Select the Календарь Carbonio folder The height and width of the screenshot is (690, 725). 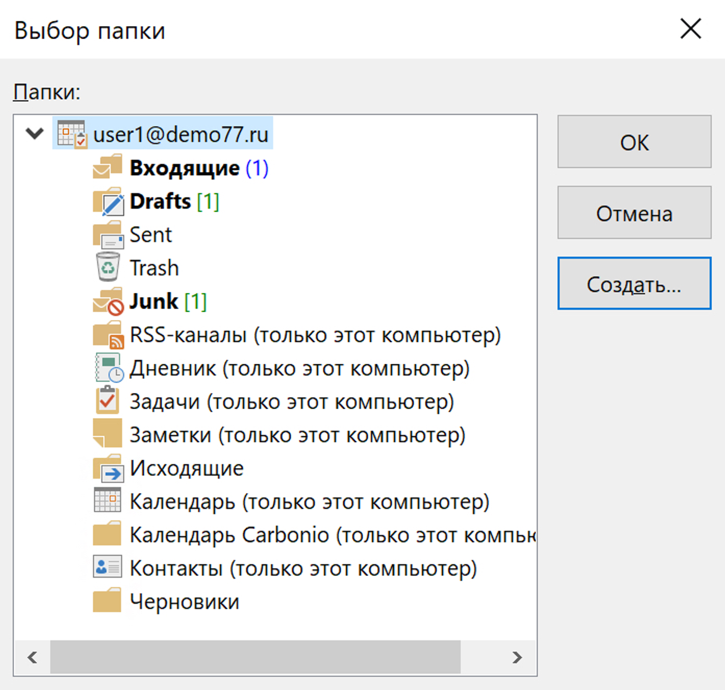tap(332, 535)
